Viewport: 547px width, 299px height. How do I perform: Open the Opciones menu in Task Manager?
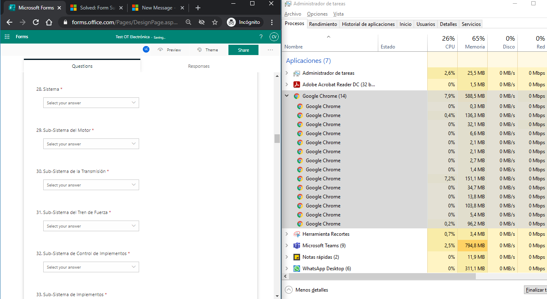click(x=317, y=14)
